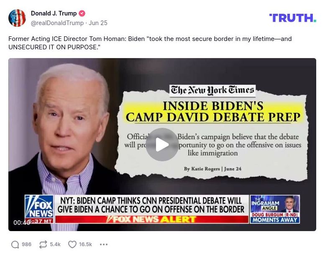Click the Ingraham Angle promo in video
The image size is (325, 257).
(275, 209)
